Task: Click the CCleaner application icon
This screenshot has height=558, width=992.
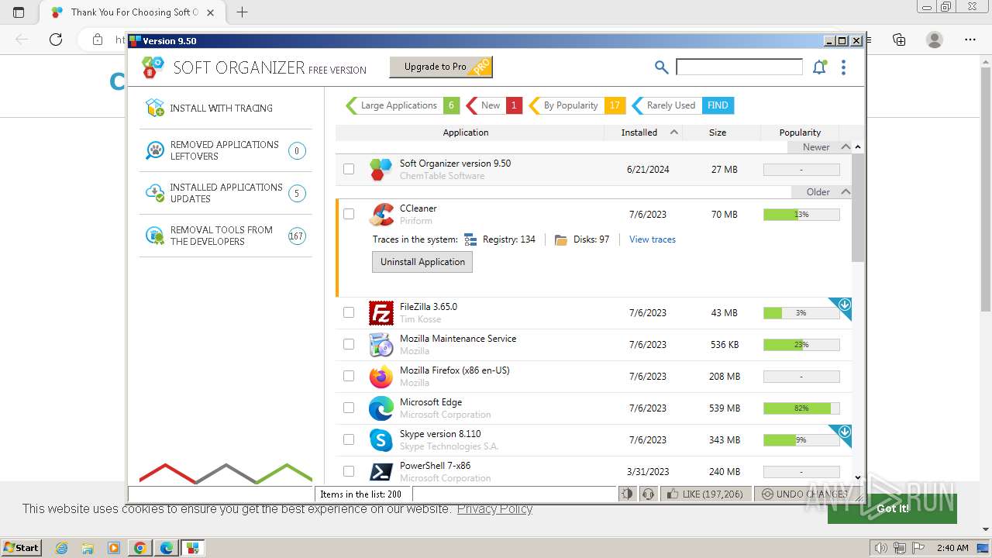Action: click(x=381, y=215)
